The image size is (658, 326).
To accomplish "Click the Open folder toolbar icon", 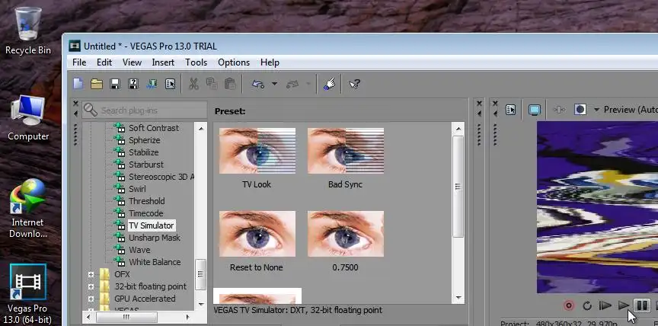I will tap(97, 84).
